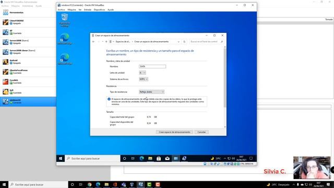Open recent locations dropdown beside navigation arrows

(x=102, y=42)
